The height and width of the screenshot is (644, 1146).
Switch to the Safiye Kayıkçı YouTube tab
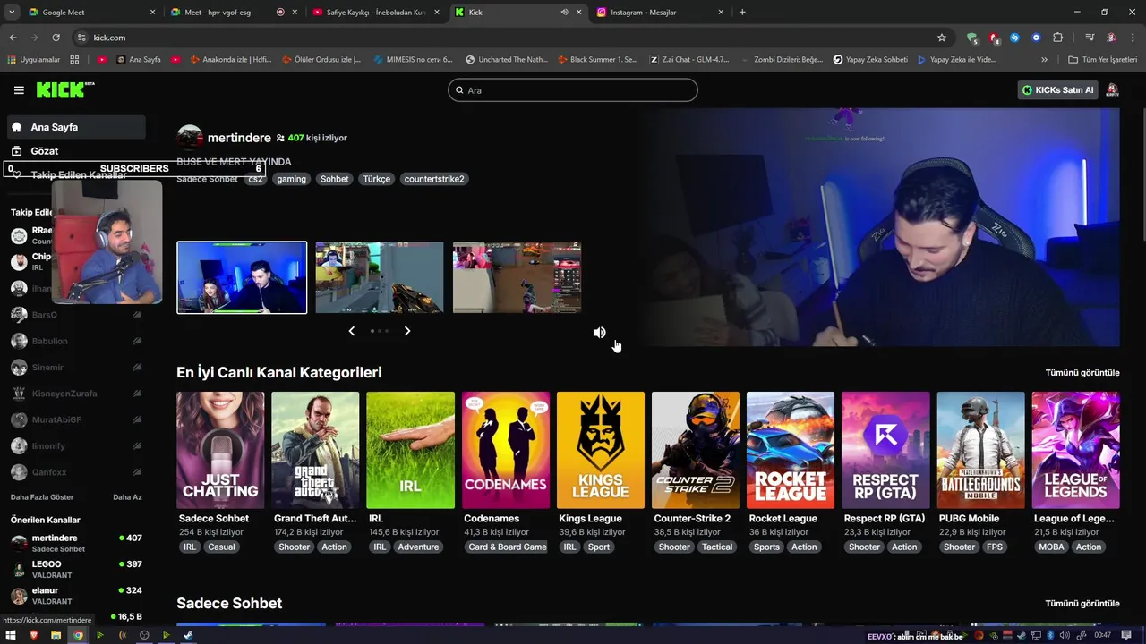(x=374, y=13)
